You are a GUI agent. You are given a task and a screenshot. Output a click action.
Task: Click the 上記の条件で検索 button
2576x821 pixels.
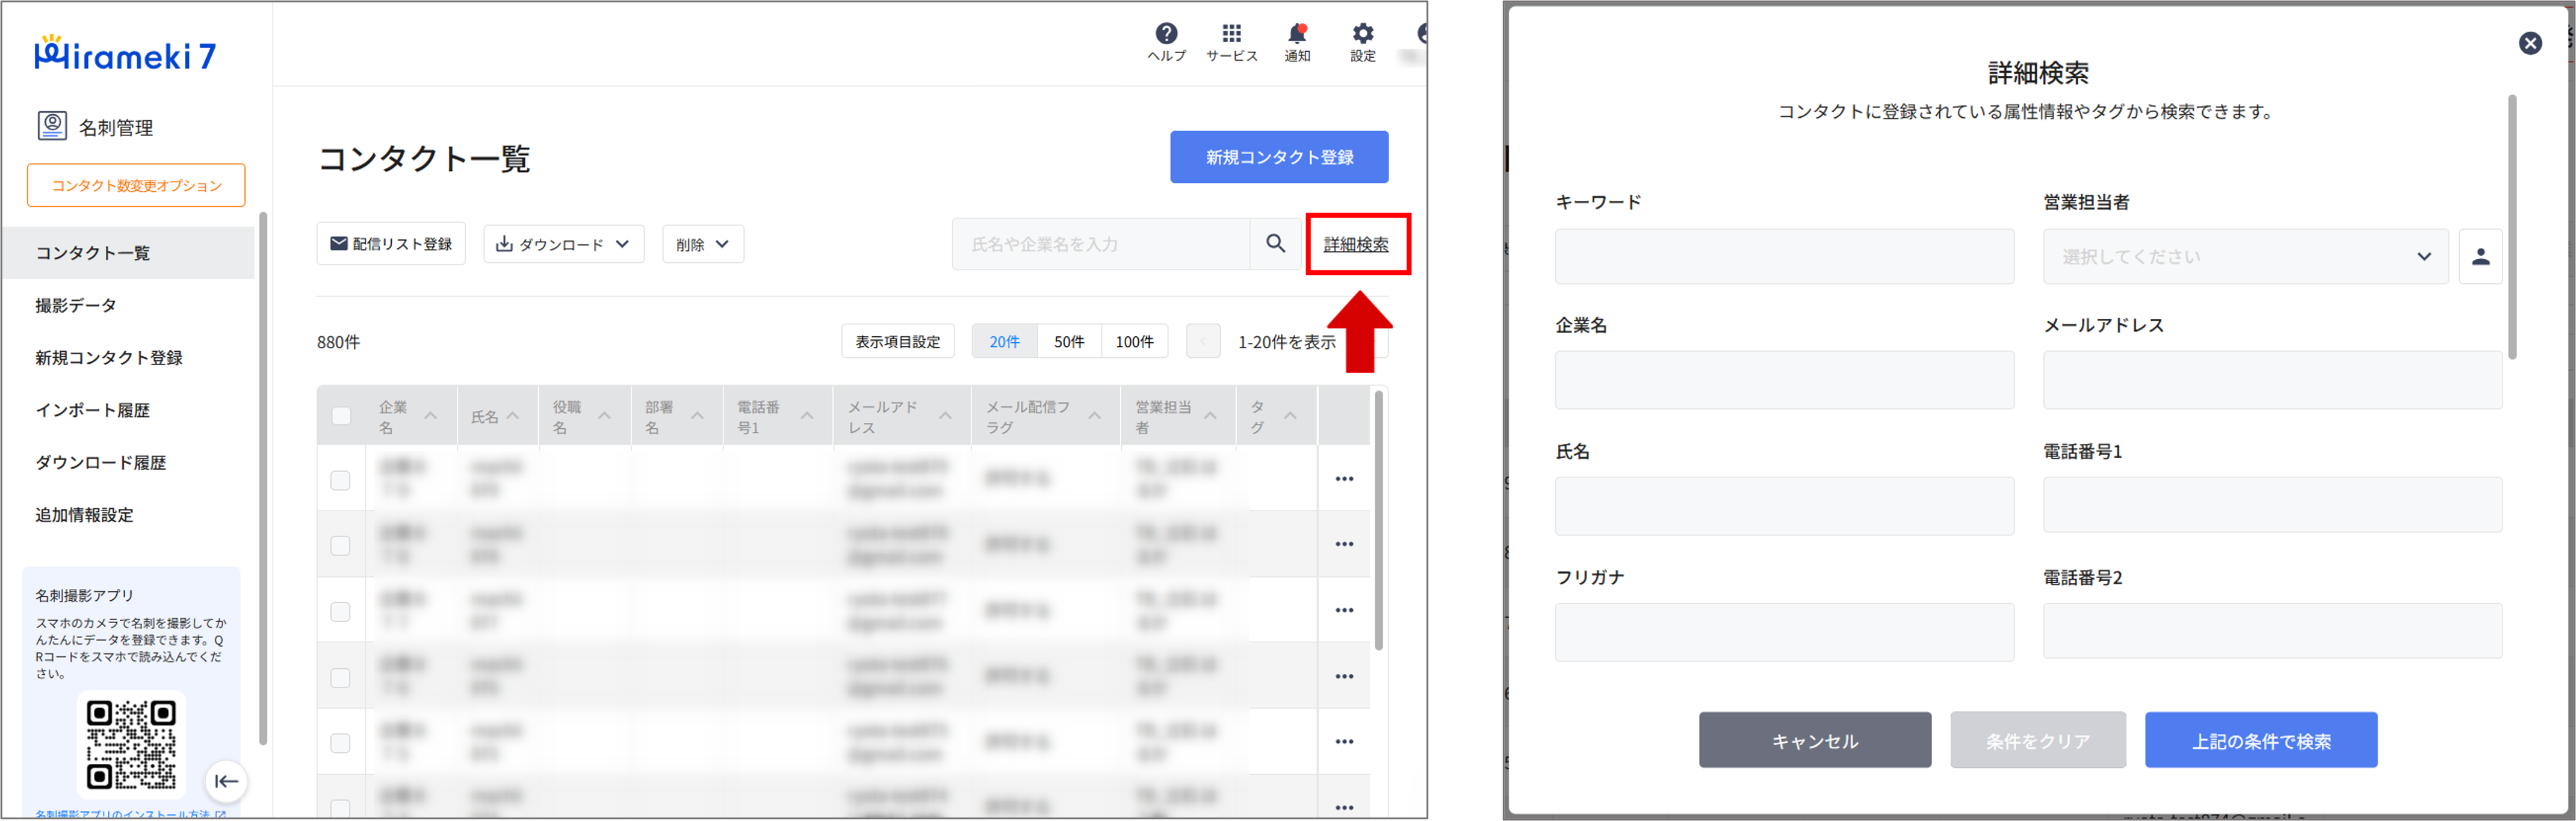[x=2260, y=740]
